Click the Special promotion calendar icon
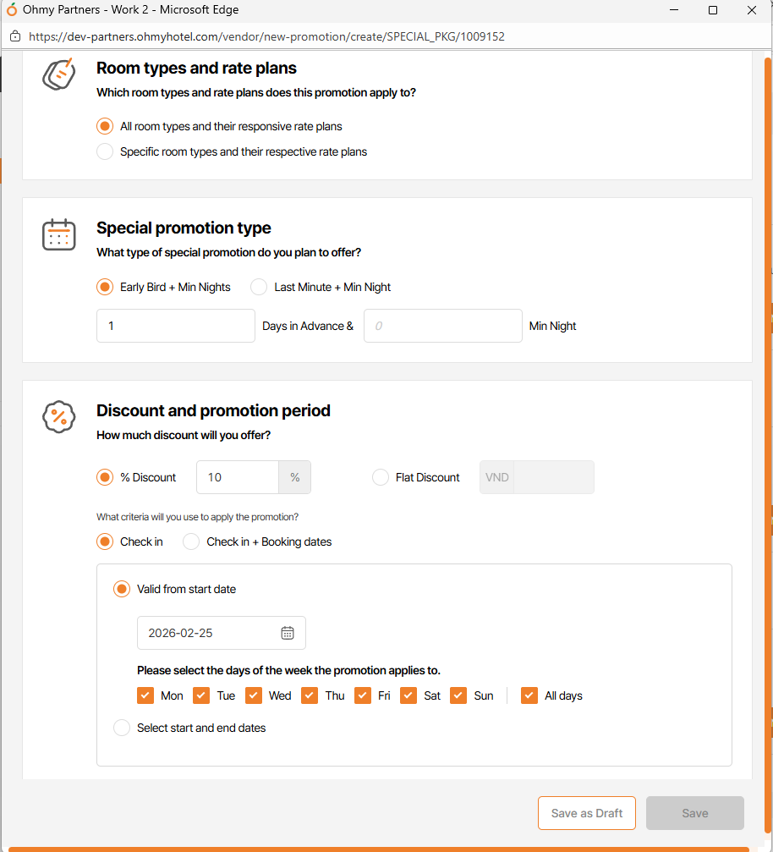Screen dimensions: 773x852 pyautogui.click(x=59, y=234)
